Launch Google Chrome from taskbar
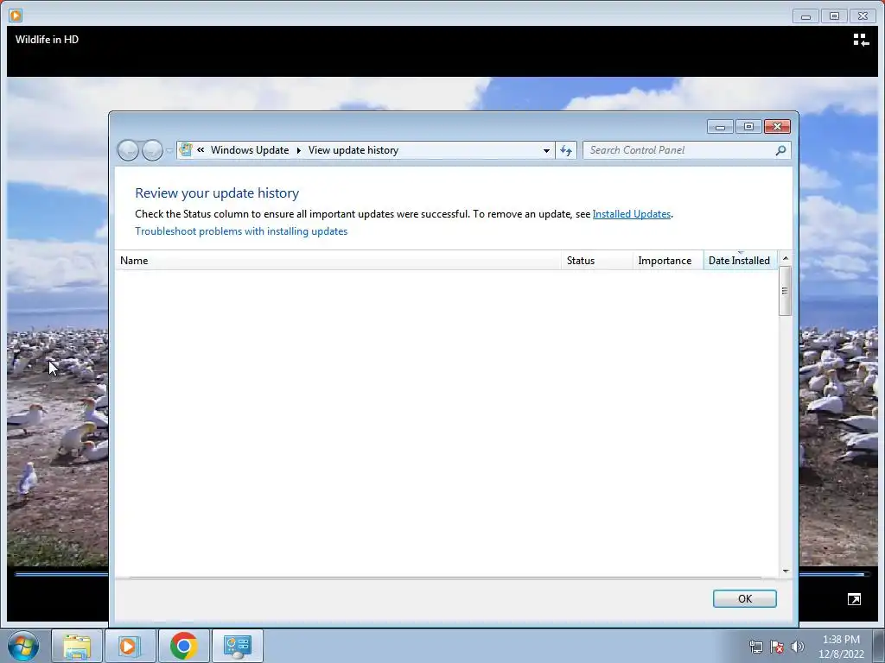This screenshot has height=663, width=885. [x=183, y=646]
